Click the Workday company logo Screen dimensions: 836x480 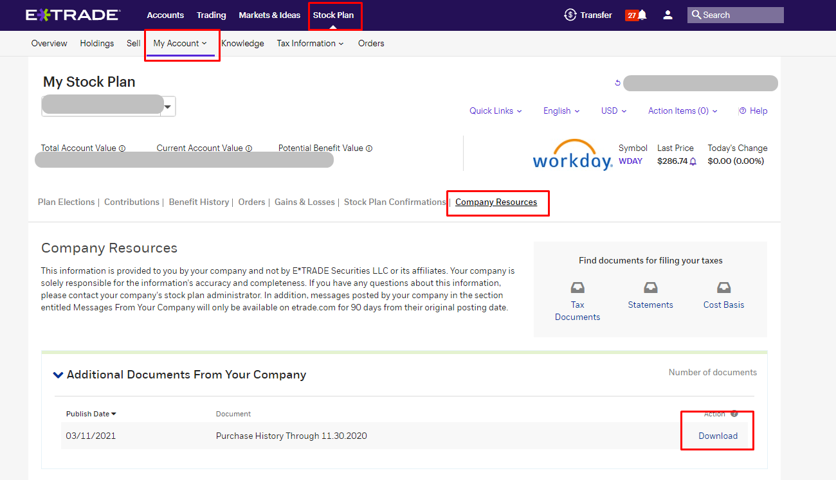pos(572,155)
